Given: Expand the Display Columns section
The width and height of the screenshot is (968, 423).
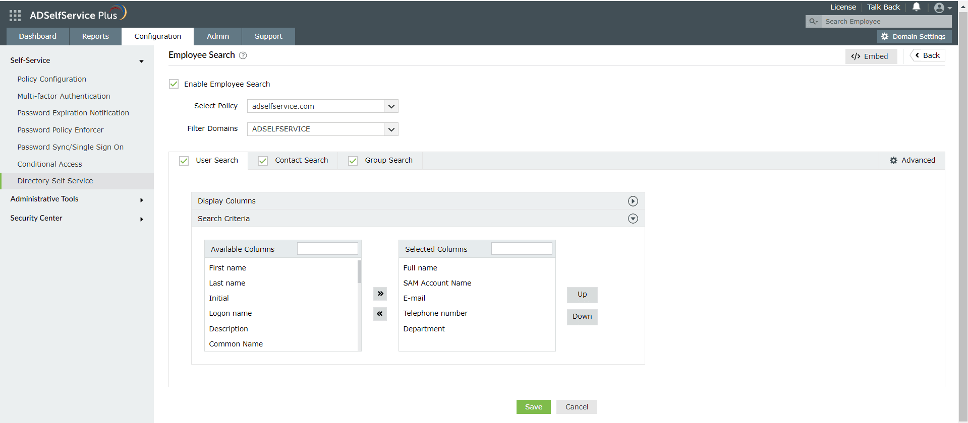Looking at the screenshot, I should pos(633,201).
